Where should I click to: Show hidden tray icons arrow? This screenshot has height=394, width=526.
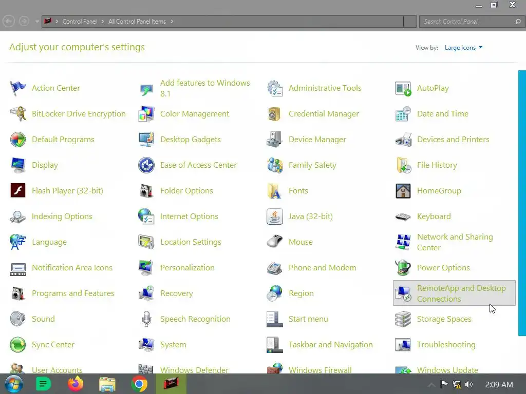click(431, 385)
